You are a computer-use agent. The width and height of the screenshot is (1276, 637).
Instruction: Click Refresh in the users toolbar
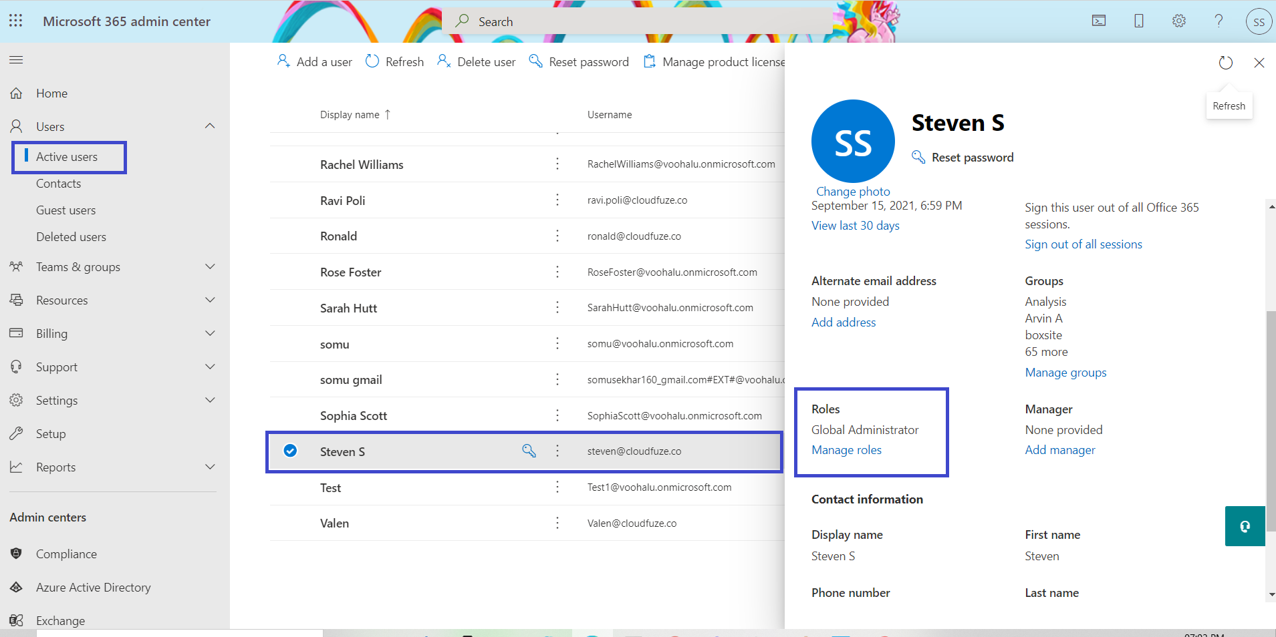click(394, 61)
